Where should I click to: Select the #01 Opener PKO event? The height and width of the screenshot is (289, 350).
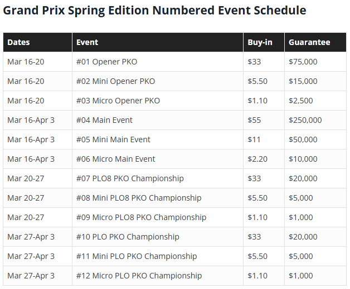[x=106, y=62]
